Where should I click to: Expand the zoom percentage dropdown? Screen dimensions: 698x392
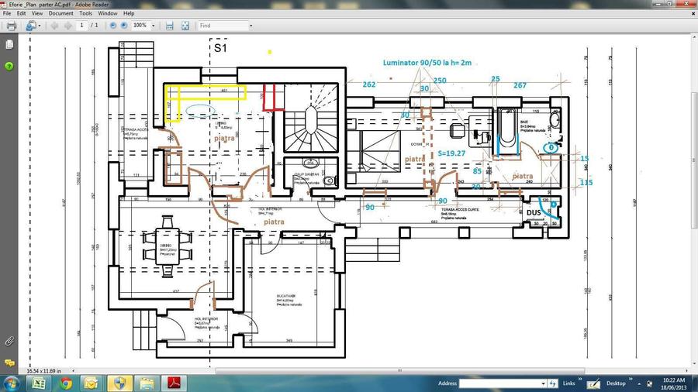click(153, 26)
